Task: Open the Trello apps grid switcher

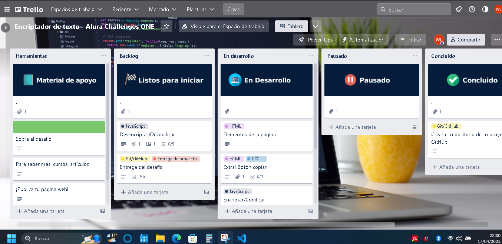Action: point(7,9)
